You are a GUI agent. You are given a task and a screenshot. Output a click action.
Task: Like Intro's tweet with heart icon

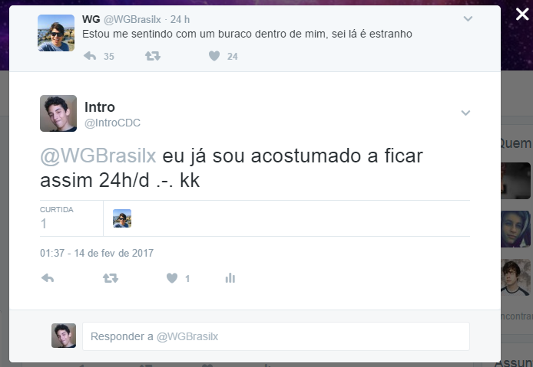[x=172, y=278]
